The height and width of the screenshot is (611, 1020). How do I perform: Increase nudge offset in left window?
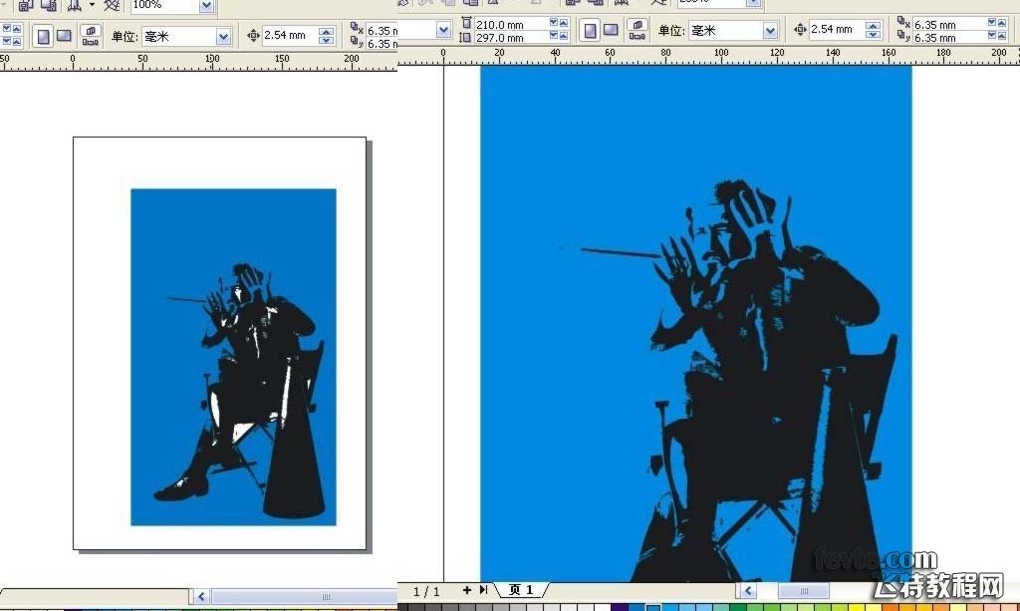[x=327, y=31]
